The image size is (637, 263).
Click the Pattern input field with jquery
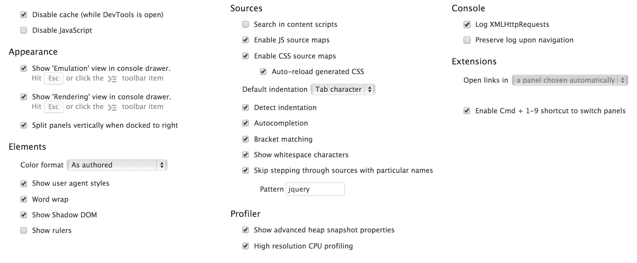315,189
